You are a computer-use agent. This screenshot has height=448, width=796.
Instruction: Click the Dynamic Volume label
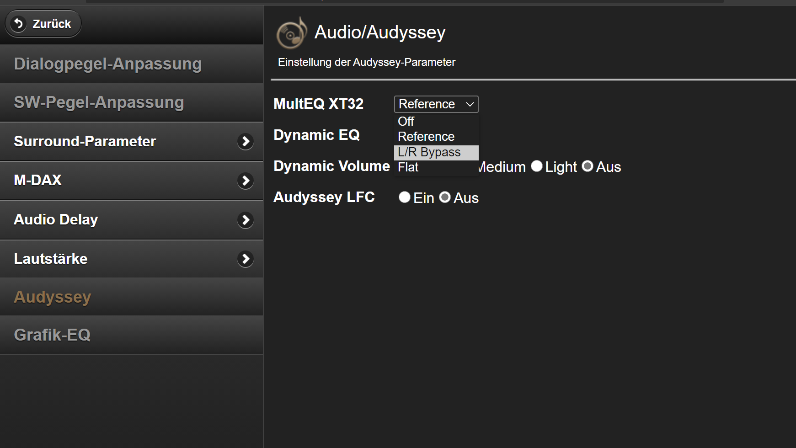332,166
